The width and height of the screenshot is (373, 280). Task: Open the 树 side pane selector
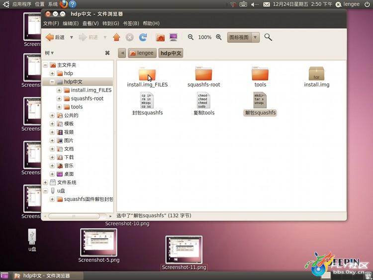click(49, 53)
